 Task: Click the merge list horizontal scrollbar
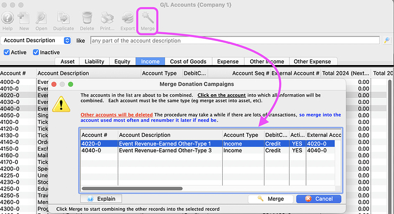(x=132, y=188)
